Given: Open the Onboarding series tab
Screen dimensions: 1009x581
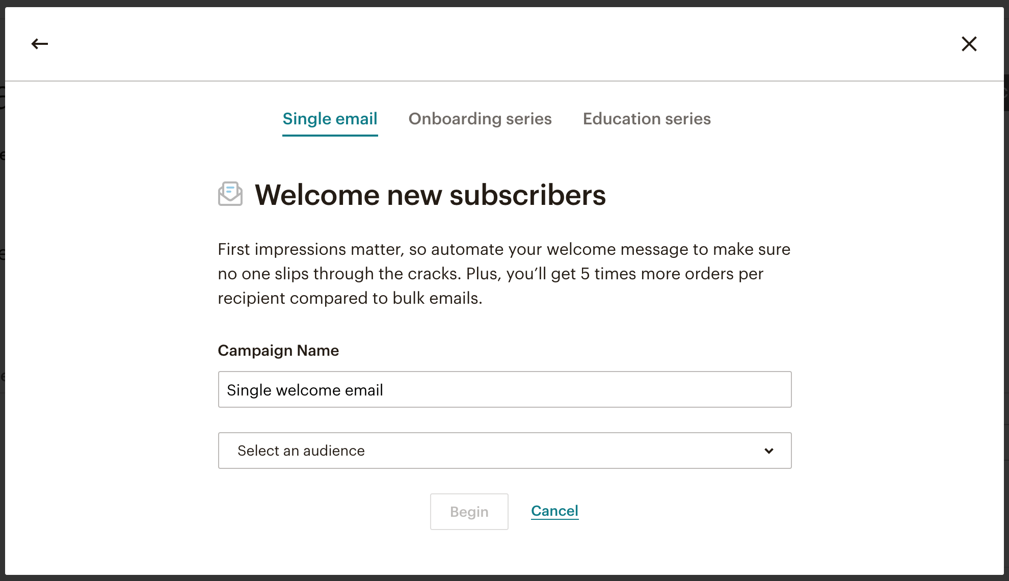Looking at the screenshot, I should [480, 119].
